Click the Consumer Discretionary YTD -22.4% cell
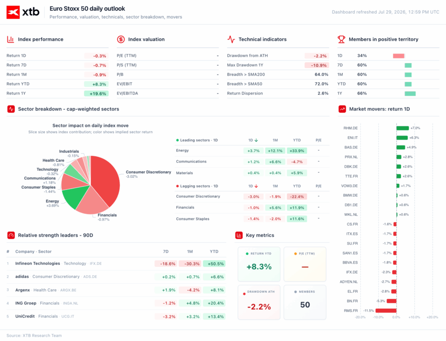Screen dimensions: 446x341 coord(297,196)
